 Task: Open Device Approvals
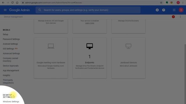[x=11, y=66]
